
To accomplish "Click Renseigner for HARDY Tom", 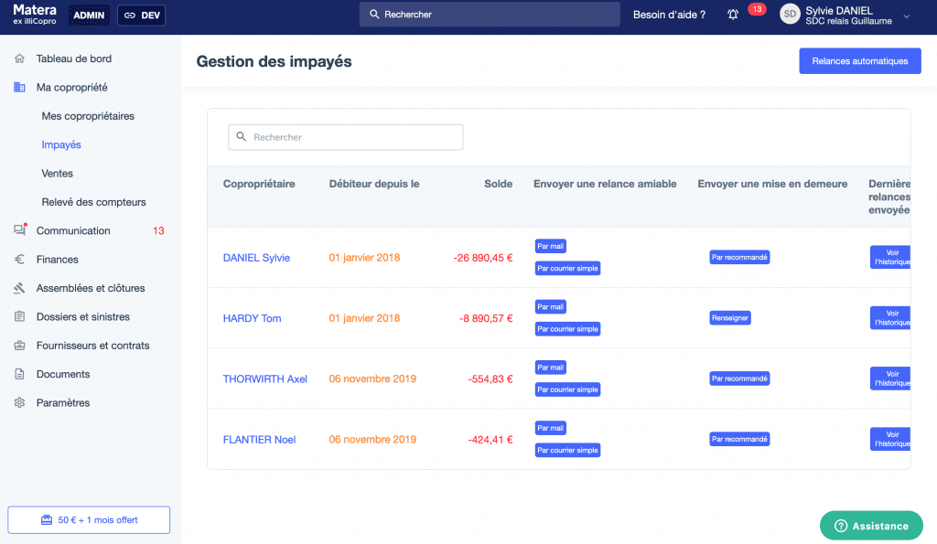I will pyautogui.click(x=730, y=318).
